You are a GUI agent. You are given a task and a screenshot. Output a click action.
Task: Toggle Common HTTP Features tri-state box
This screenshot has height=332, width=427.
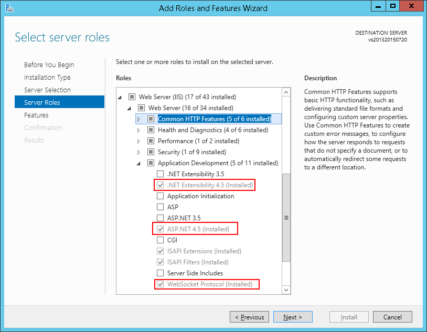pos(151,119)
